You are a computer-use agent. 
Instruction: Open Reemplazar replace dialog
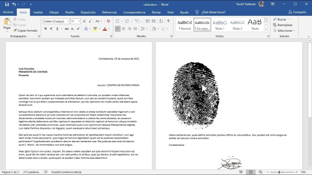[283, 25]
